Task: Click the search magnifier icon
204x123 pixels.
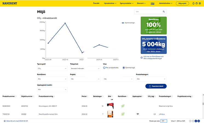Action: tap(164, 11)
